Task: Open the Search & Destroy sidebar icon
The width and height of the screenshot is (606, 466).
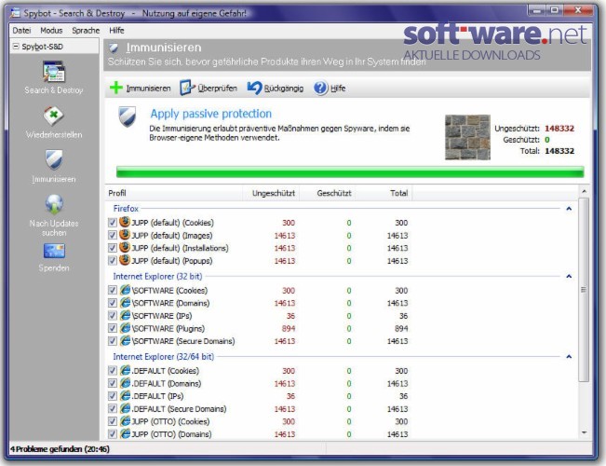Action: point(54,72)
